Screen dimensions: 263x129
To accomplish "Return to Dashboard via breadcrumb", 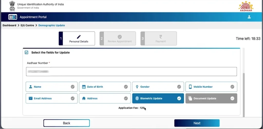I will pos(10,25).
